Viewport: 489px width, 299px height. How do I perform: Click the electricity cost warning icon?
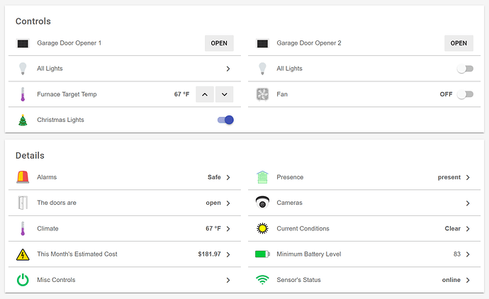click(x=23, y=254)
